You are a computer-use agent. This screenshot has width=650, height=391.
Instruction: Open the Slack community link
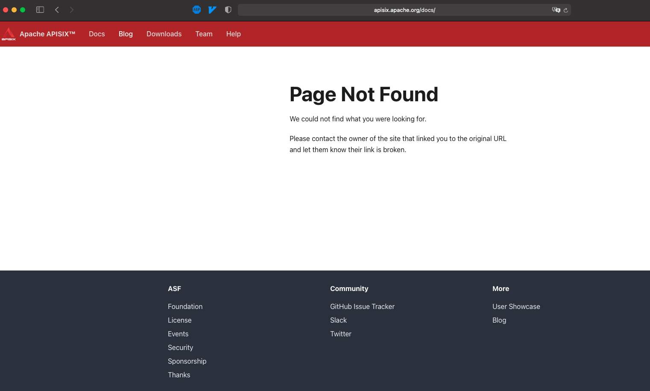tap(339, 320)
